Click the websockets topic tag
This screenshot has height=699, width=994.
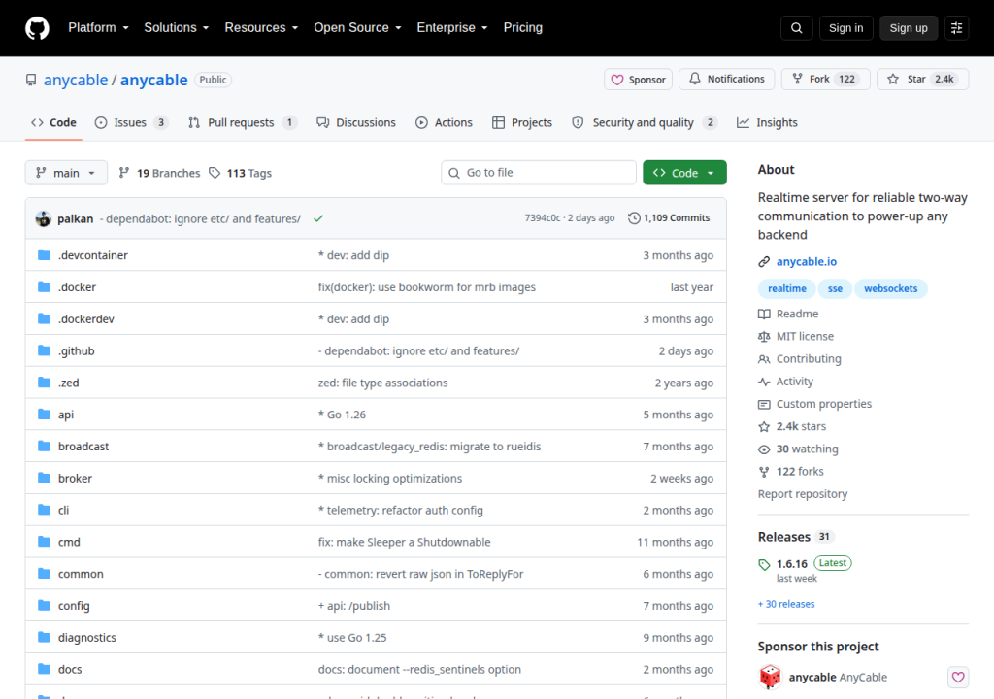(x=891, y=288)
